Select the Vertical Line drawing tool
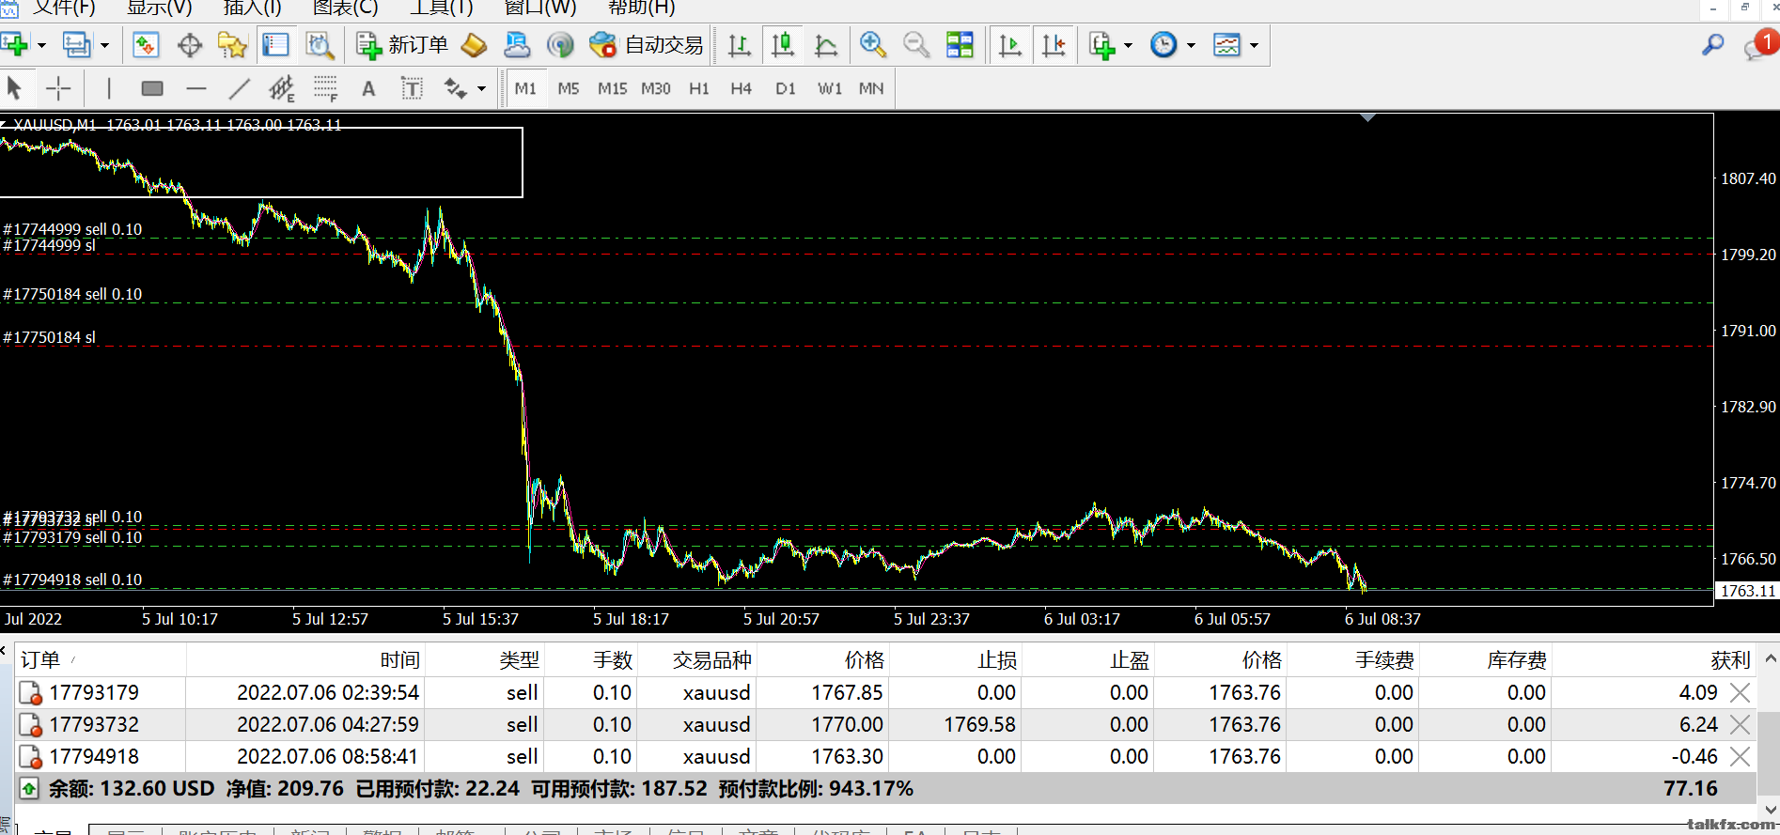This screenshot has width=1780, height=835. (109, 88)
